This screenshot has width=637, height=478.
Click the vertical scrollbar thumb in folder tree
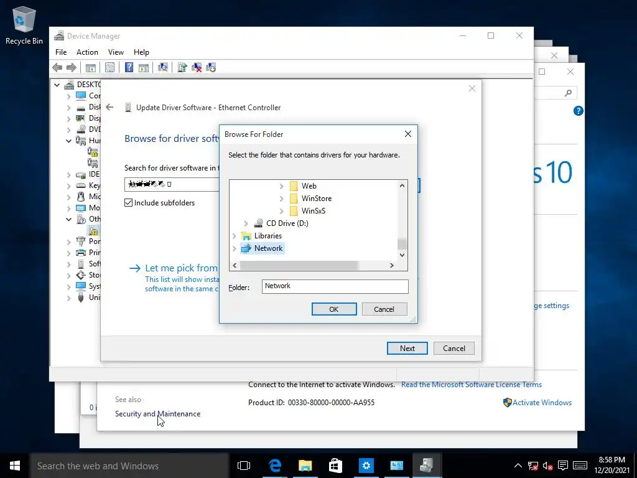click(x=402, y=243)
